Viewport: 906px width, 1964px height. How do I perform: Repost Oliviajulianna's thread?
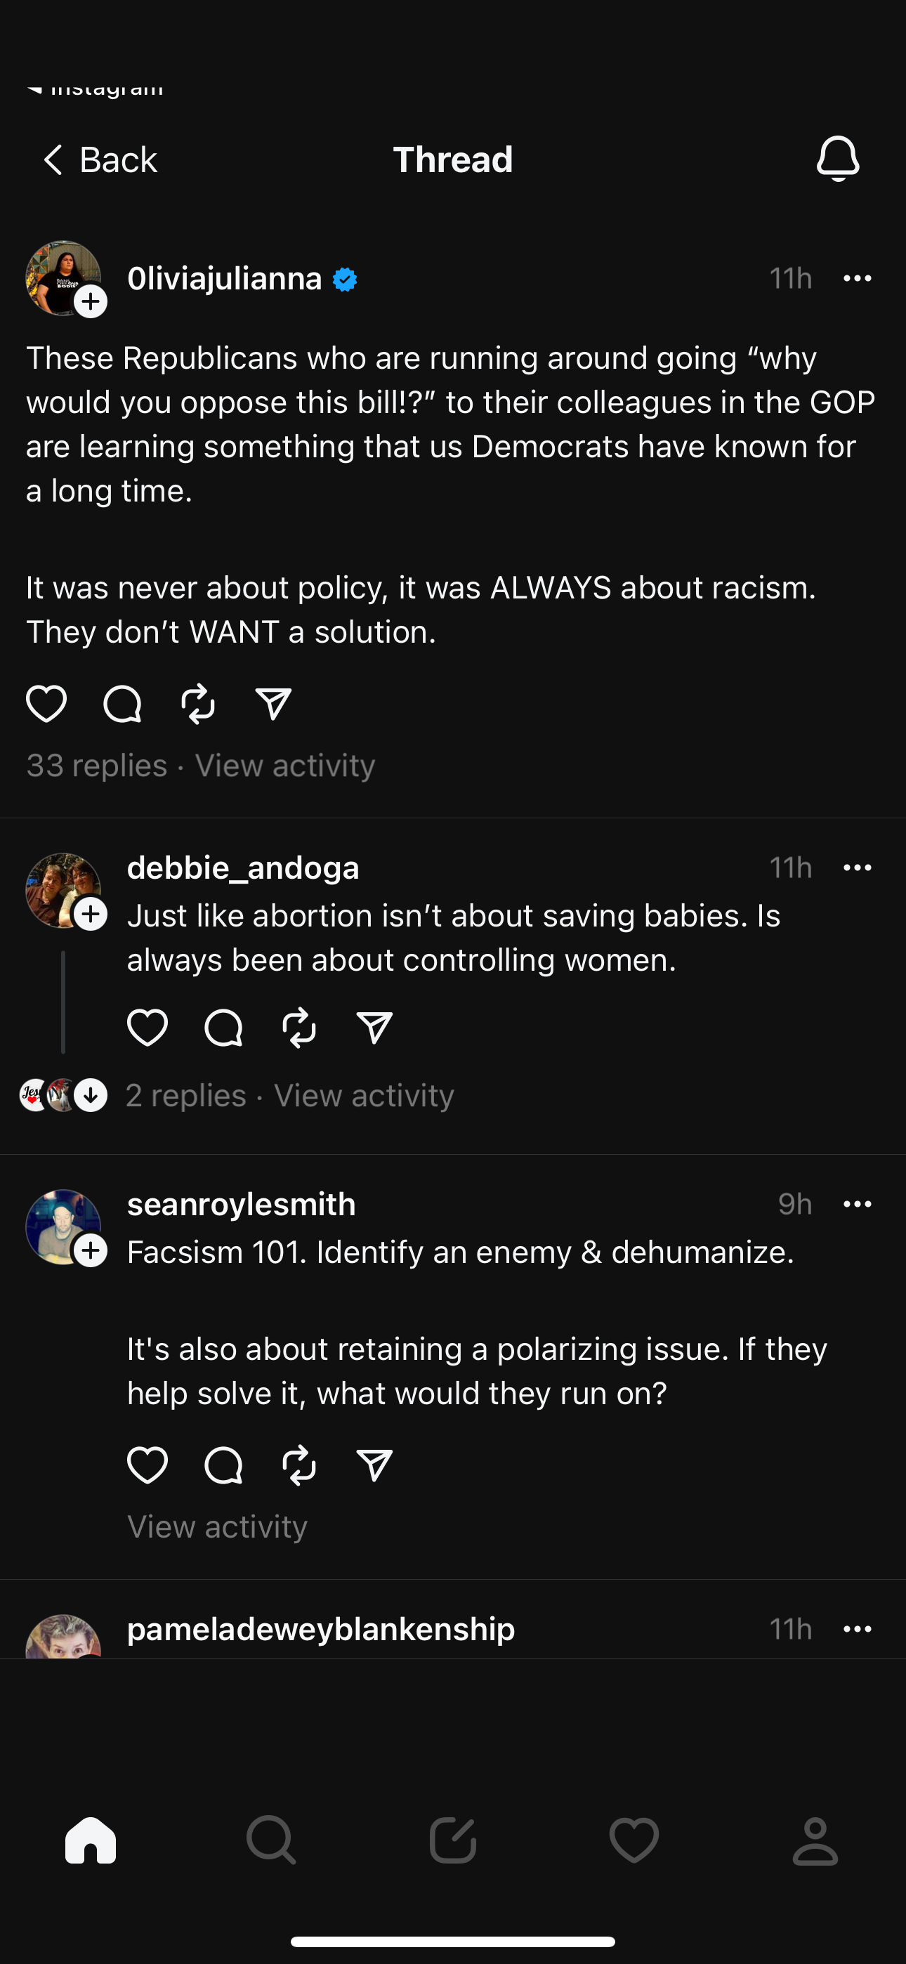[198, 703]
